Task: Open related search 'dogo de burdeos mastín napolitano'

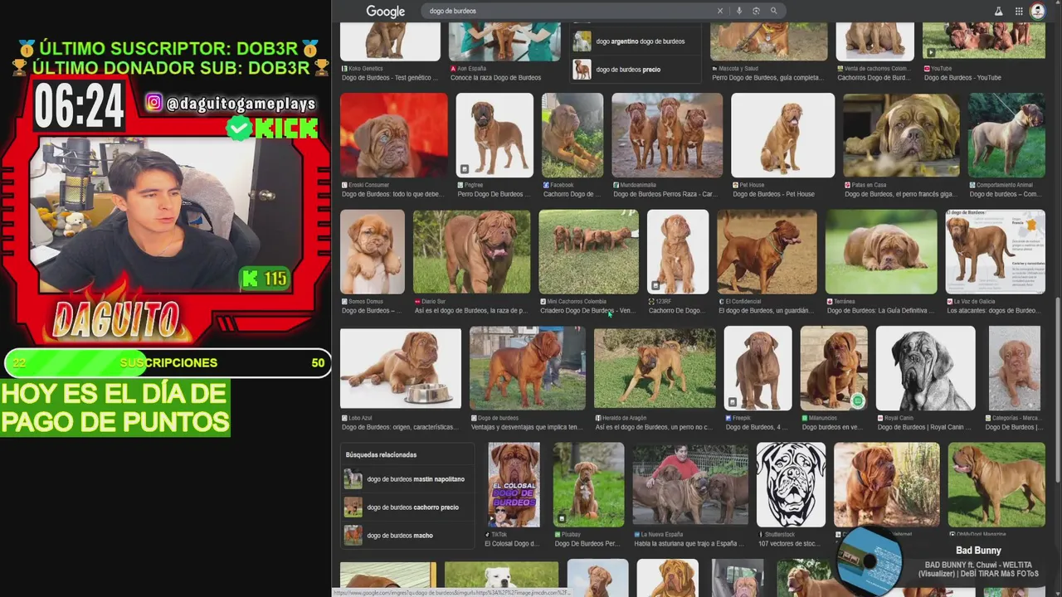Action: coord(407,479)
